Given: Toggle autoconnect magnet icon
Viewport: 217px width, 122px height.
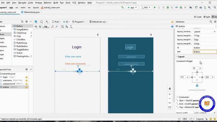Looking at the screenshot, I should pos(40,26).
